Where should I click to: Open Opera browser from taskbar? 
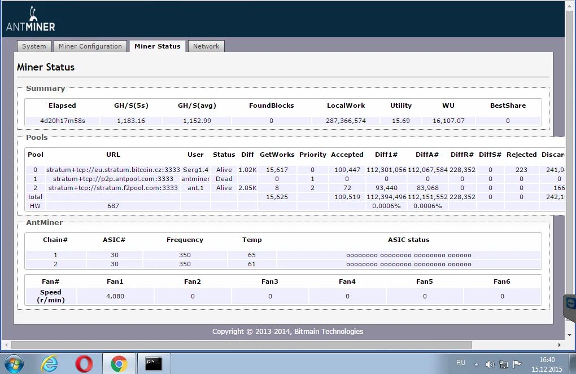pos(84,364)
